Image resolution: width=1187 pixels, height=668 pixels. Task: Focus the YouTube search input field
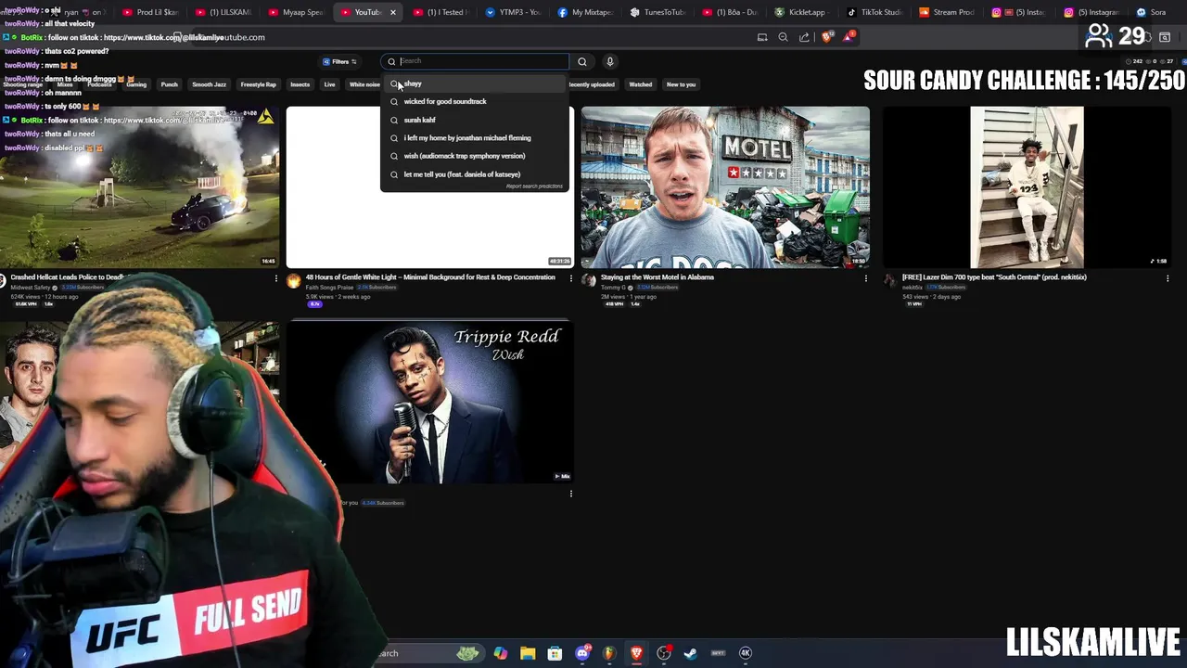[475, 61]
